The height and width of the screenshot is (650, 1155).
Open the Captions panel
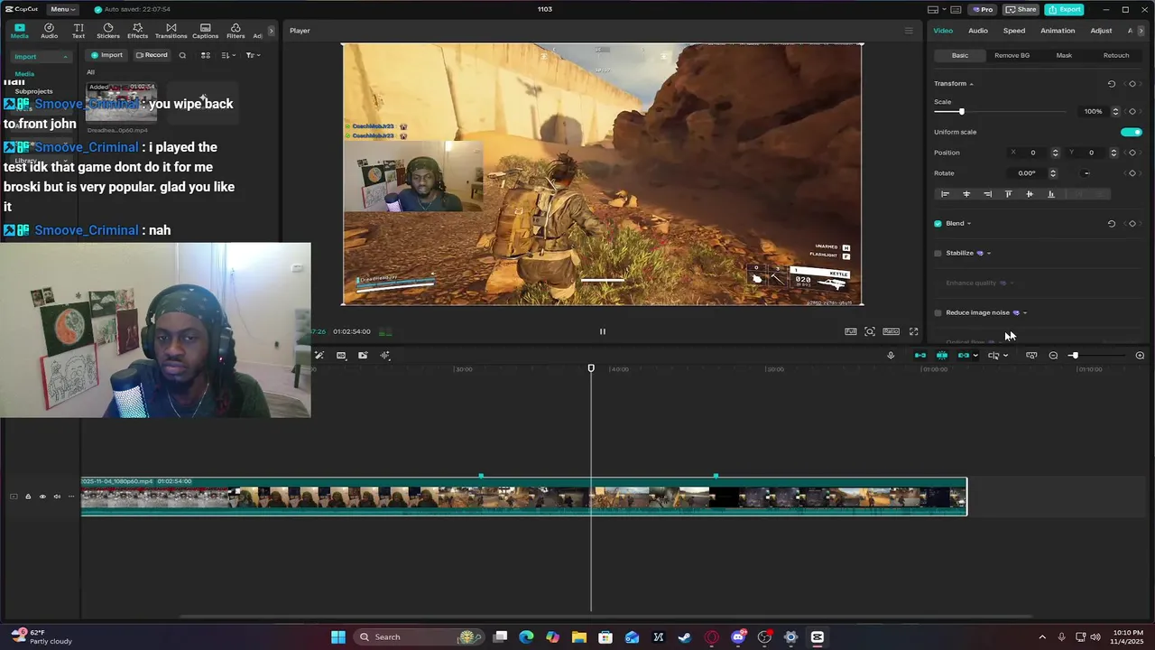point(205,31)
